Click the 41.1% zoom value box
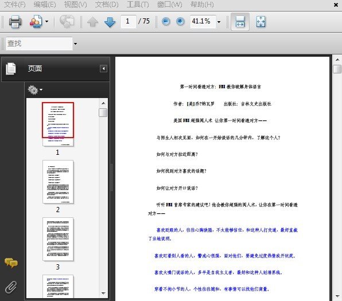The image size is (342, 301). click(203, 21)
